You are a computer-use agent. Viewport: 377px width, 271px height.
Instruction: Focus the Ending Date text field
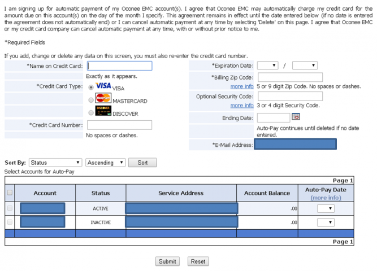[x=274, y=118]
